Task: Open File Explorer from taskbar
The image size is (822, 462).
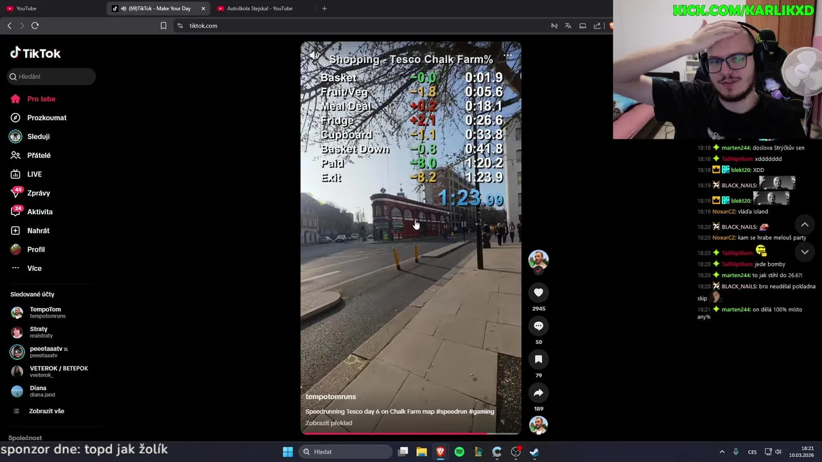Action: click(x=421, y=452)
